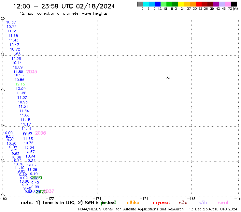Screen dimensions: 241x212
Task: Click the 10.76 wave height value
Action: [29, 143]
